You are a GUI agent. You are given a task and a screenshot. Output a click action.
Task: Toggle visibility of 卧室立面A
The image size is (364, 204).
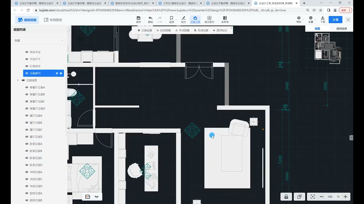click(27, 144)
